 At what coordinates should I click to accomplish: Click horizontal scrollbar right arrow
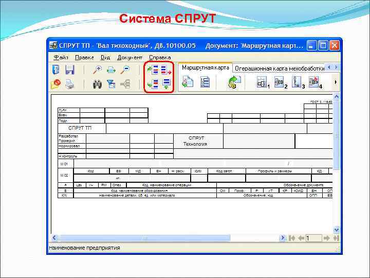click(x=282, y=237)
